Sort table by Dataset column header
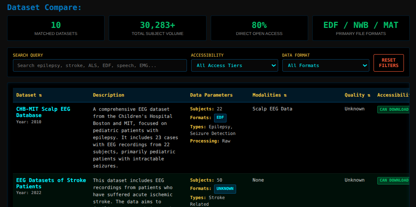416x207 pixels. pyautogui.click(x=29, y=95)
